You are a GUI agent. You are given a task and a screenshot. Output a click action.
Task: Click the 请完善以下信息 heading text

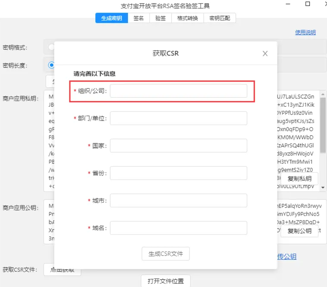[94, 74]
